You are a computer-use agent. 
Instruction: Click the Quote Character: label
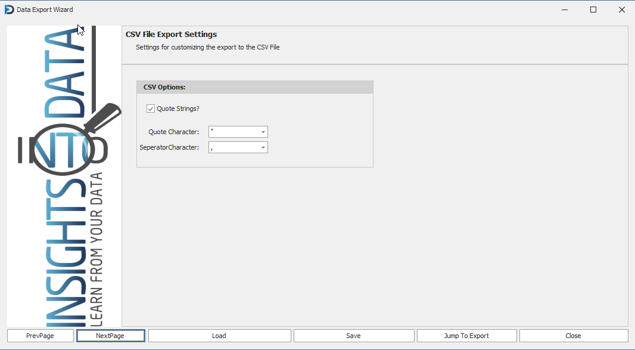coord(173,132)
